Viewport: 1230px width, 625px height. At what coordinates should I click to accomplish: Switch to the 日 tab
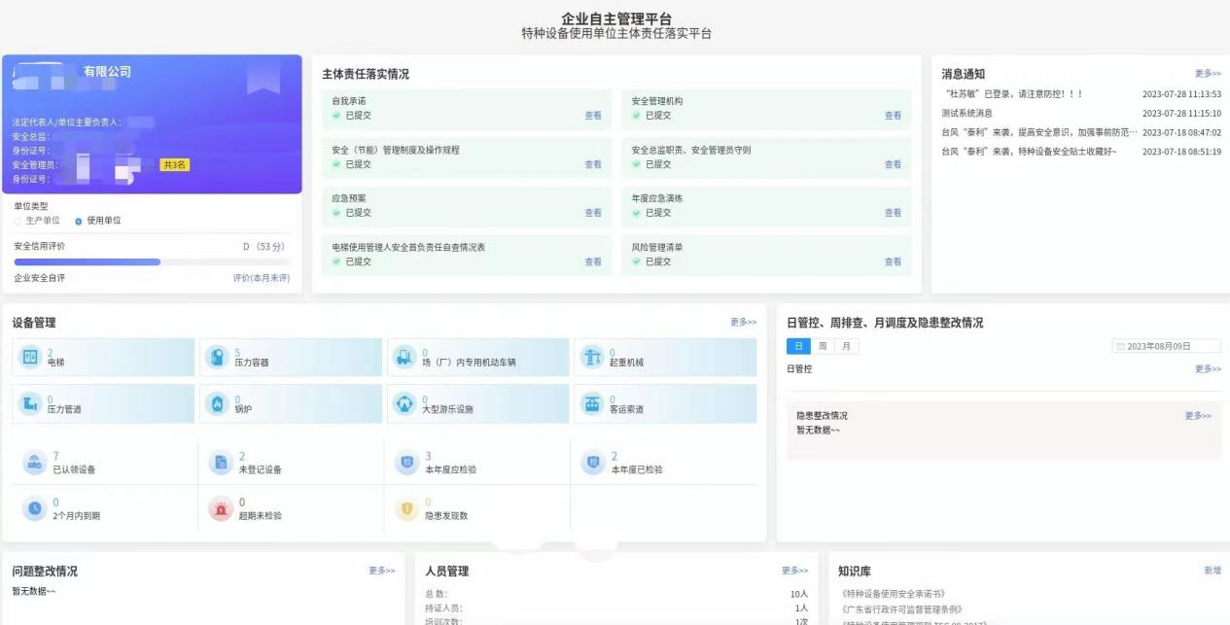(x=798, y=346)
